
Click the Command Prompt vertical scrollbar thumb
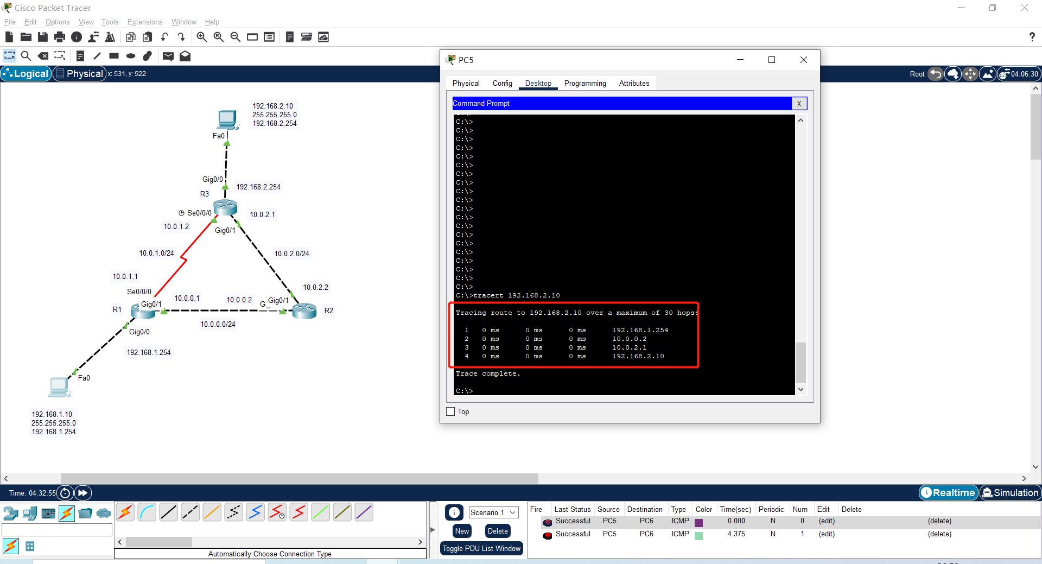point(800,362)
